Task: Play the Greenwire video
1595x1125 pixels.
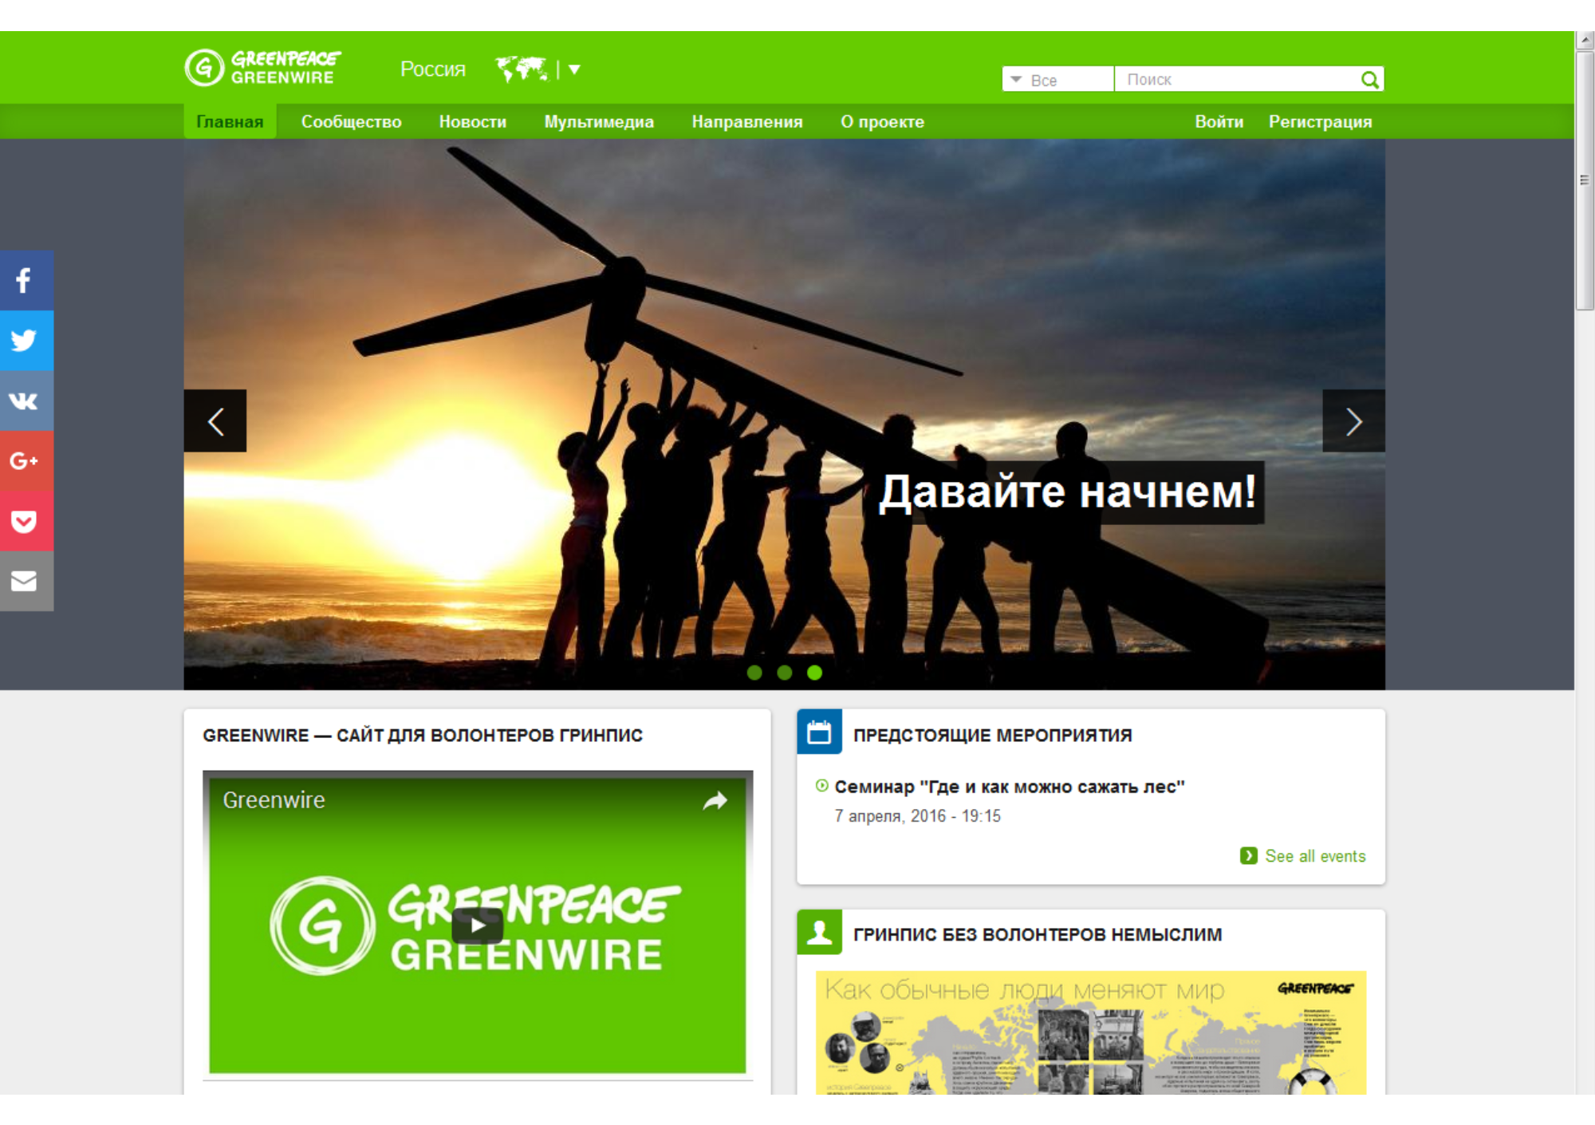Action: [x=477, y=926]
